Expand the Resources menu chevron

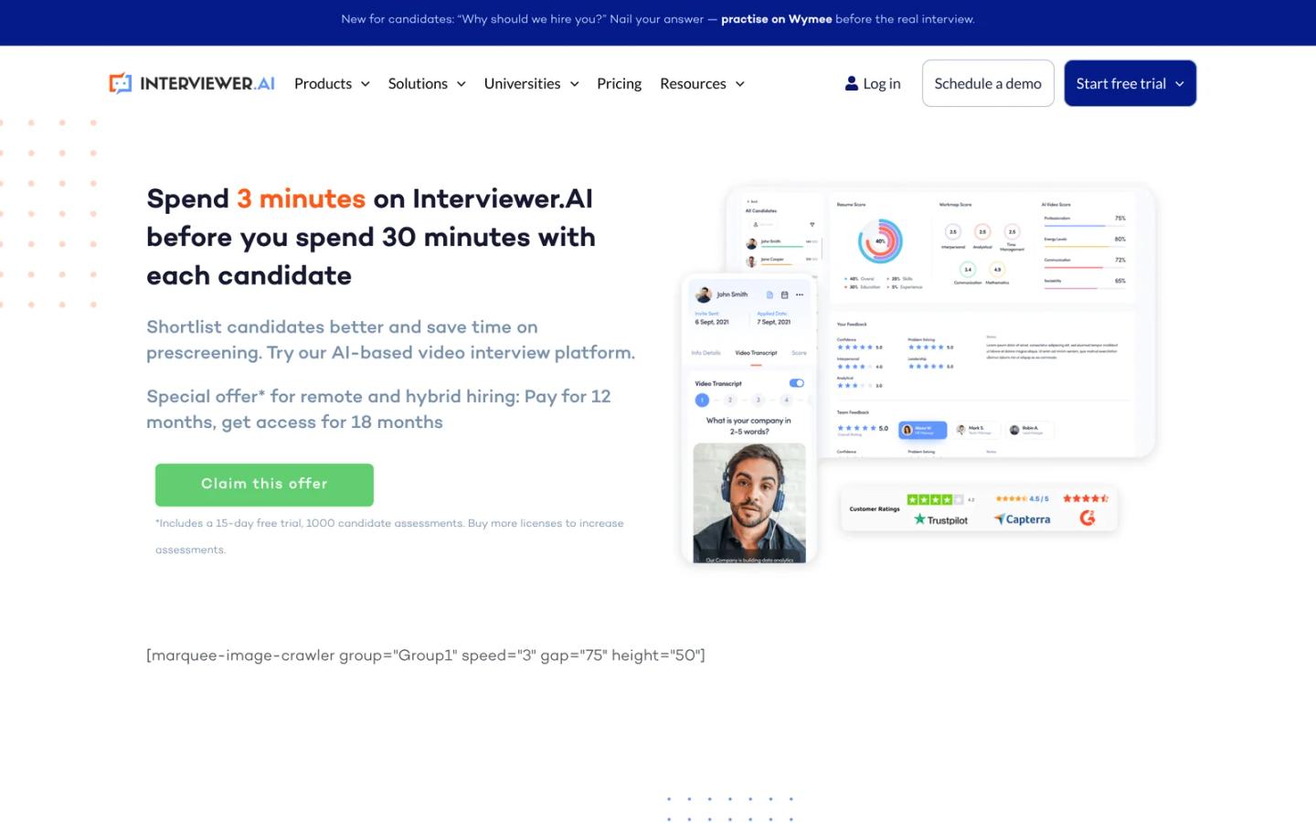[x=740, y=84]
